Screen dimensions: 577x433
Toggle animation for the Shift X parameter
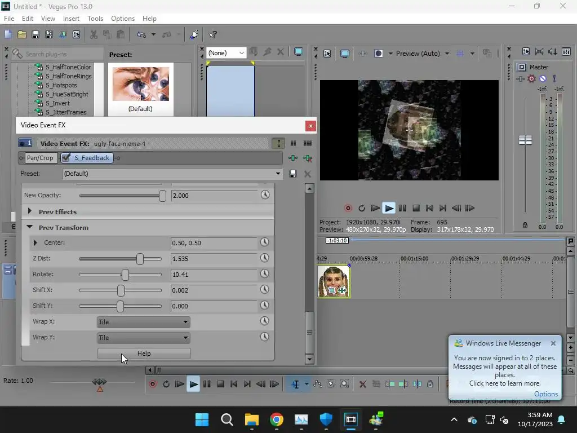(265, 289)
